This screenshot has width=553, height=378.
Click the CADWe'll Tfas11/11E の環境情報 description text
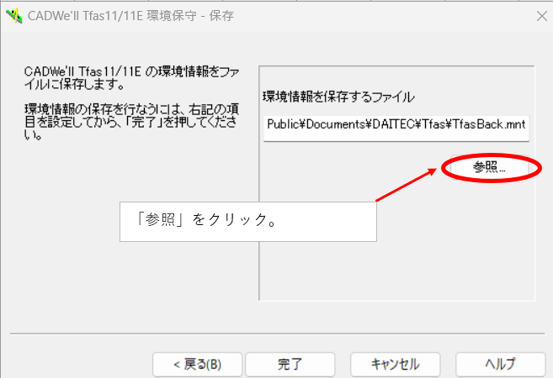tap(131, 78)
